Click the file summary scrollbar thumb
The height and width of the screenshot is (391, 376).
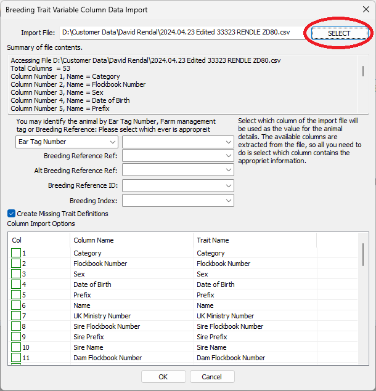point(363,71)
